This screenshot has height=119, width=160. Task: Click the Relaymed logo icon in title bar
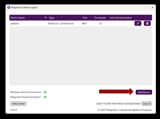coord(9,7)
